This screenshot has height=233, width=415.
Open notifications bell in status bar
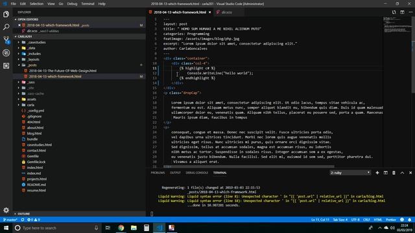pyautogui.click(x=410, y=220)
